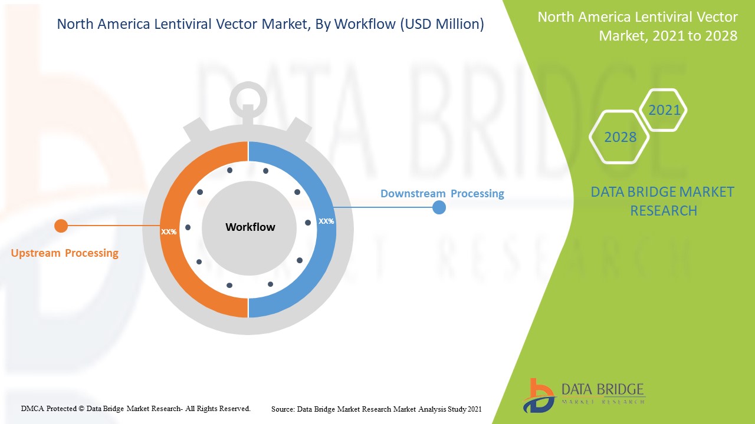
Task: Click the 2021 hexagon badge
Action: [x=664, y=110]
